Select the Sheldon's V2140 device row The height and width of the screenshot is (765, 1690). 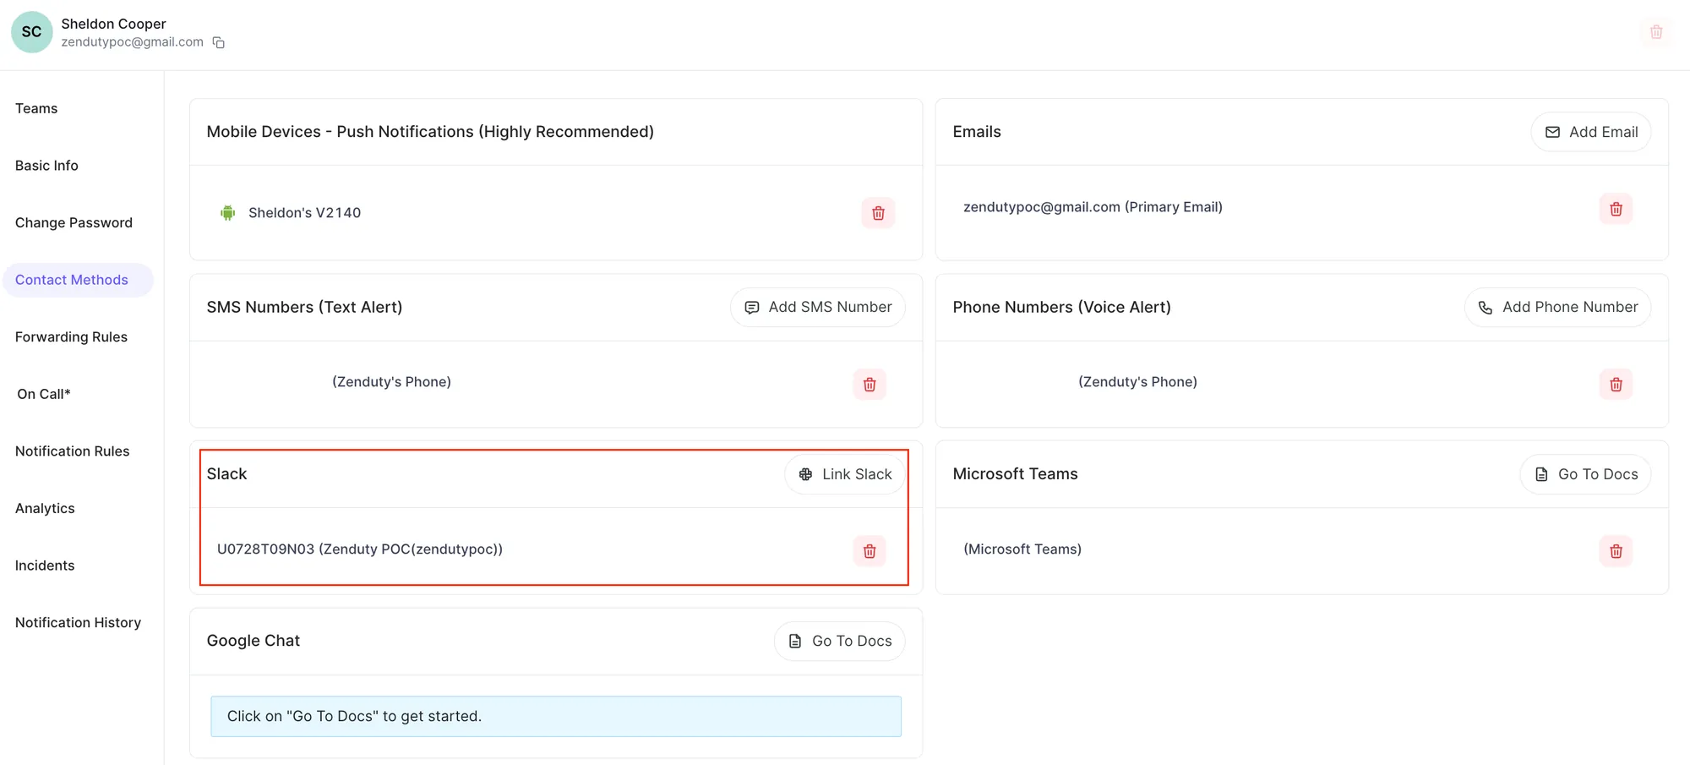[556, 213]
